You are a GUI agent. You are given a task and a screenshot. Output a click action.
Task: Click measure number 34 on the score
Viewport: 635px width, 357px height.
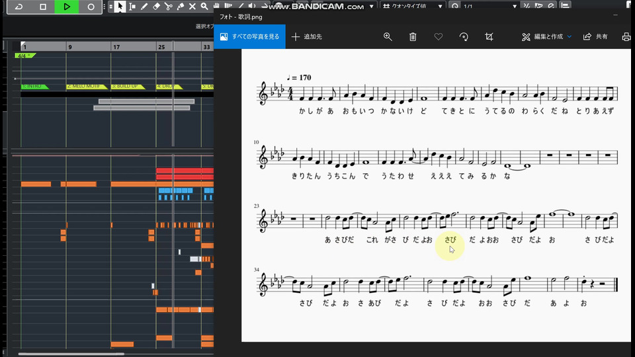257,270
